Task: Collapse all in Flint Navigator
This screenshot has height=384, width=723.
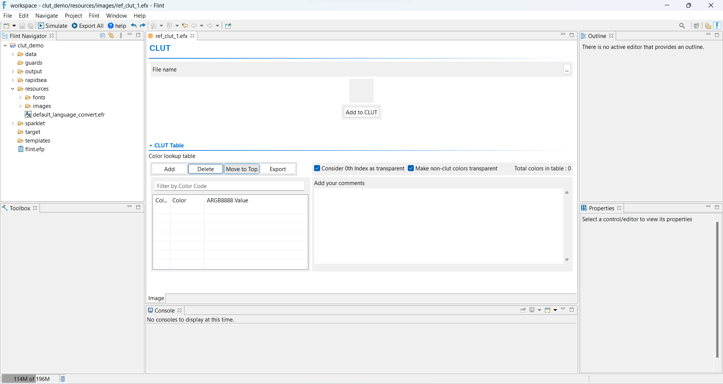Action: click(102, 35)
